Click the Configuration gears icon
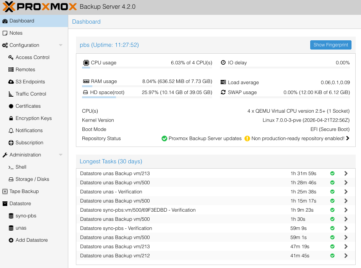 tap(5, 45)
